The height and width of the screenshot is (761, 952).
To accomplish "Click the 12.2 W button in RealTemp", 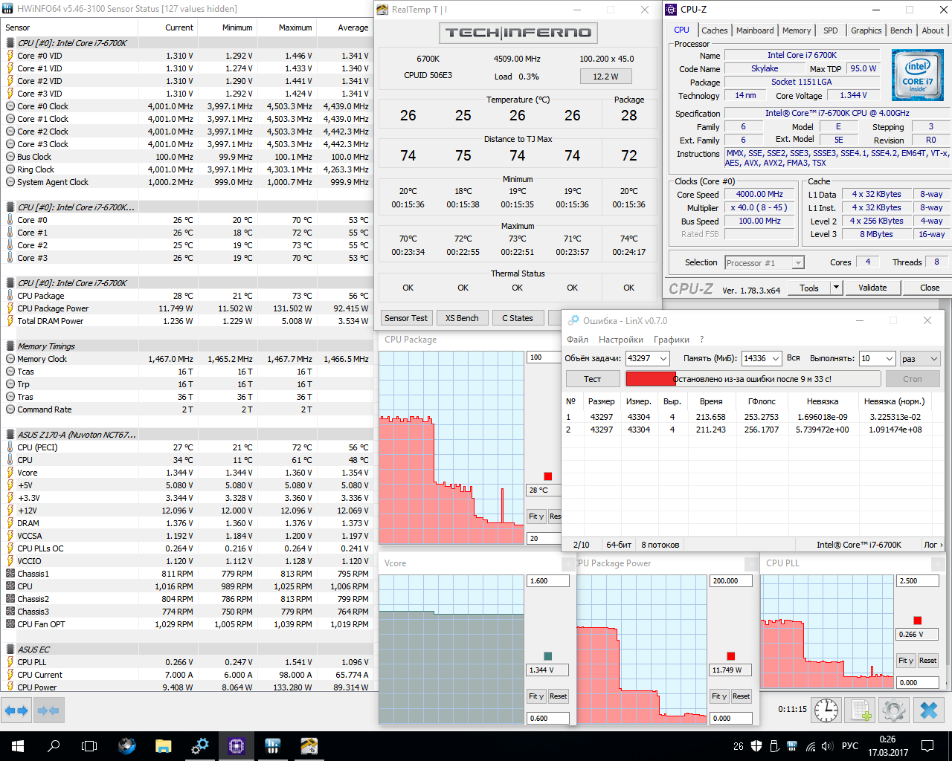I will point(605,76).
